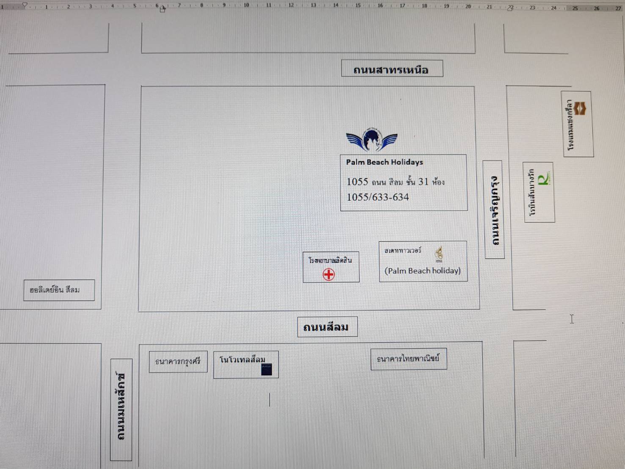Select the red cross hospital icon
This screenshot has height=469, width=625.
click(329, 274)
